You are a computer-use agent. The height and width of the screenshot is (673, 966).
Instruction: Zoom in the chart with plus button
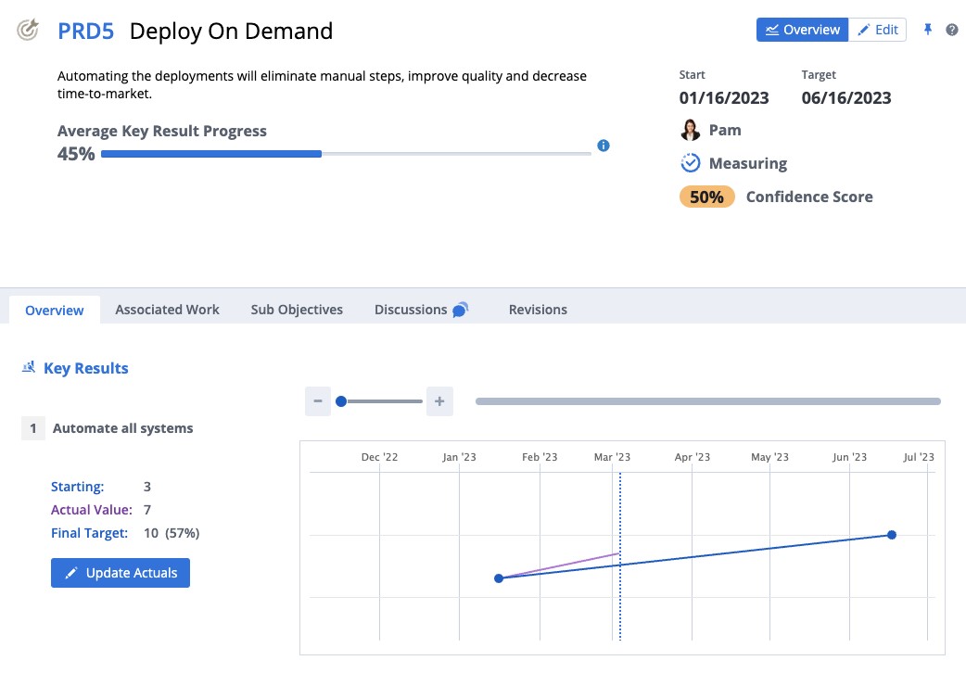pos(439,401)
